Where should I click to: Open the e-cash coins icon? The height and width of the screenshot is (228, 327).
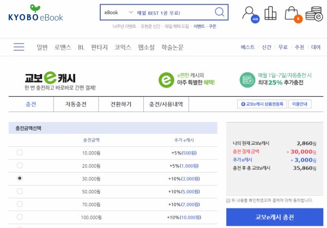pos(314,14)
